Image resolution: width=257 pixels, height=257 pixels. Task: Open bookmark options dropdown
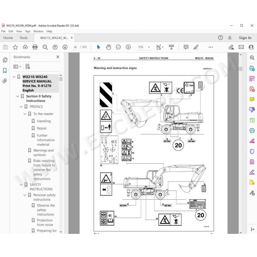click(17, 66)
